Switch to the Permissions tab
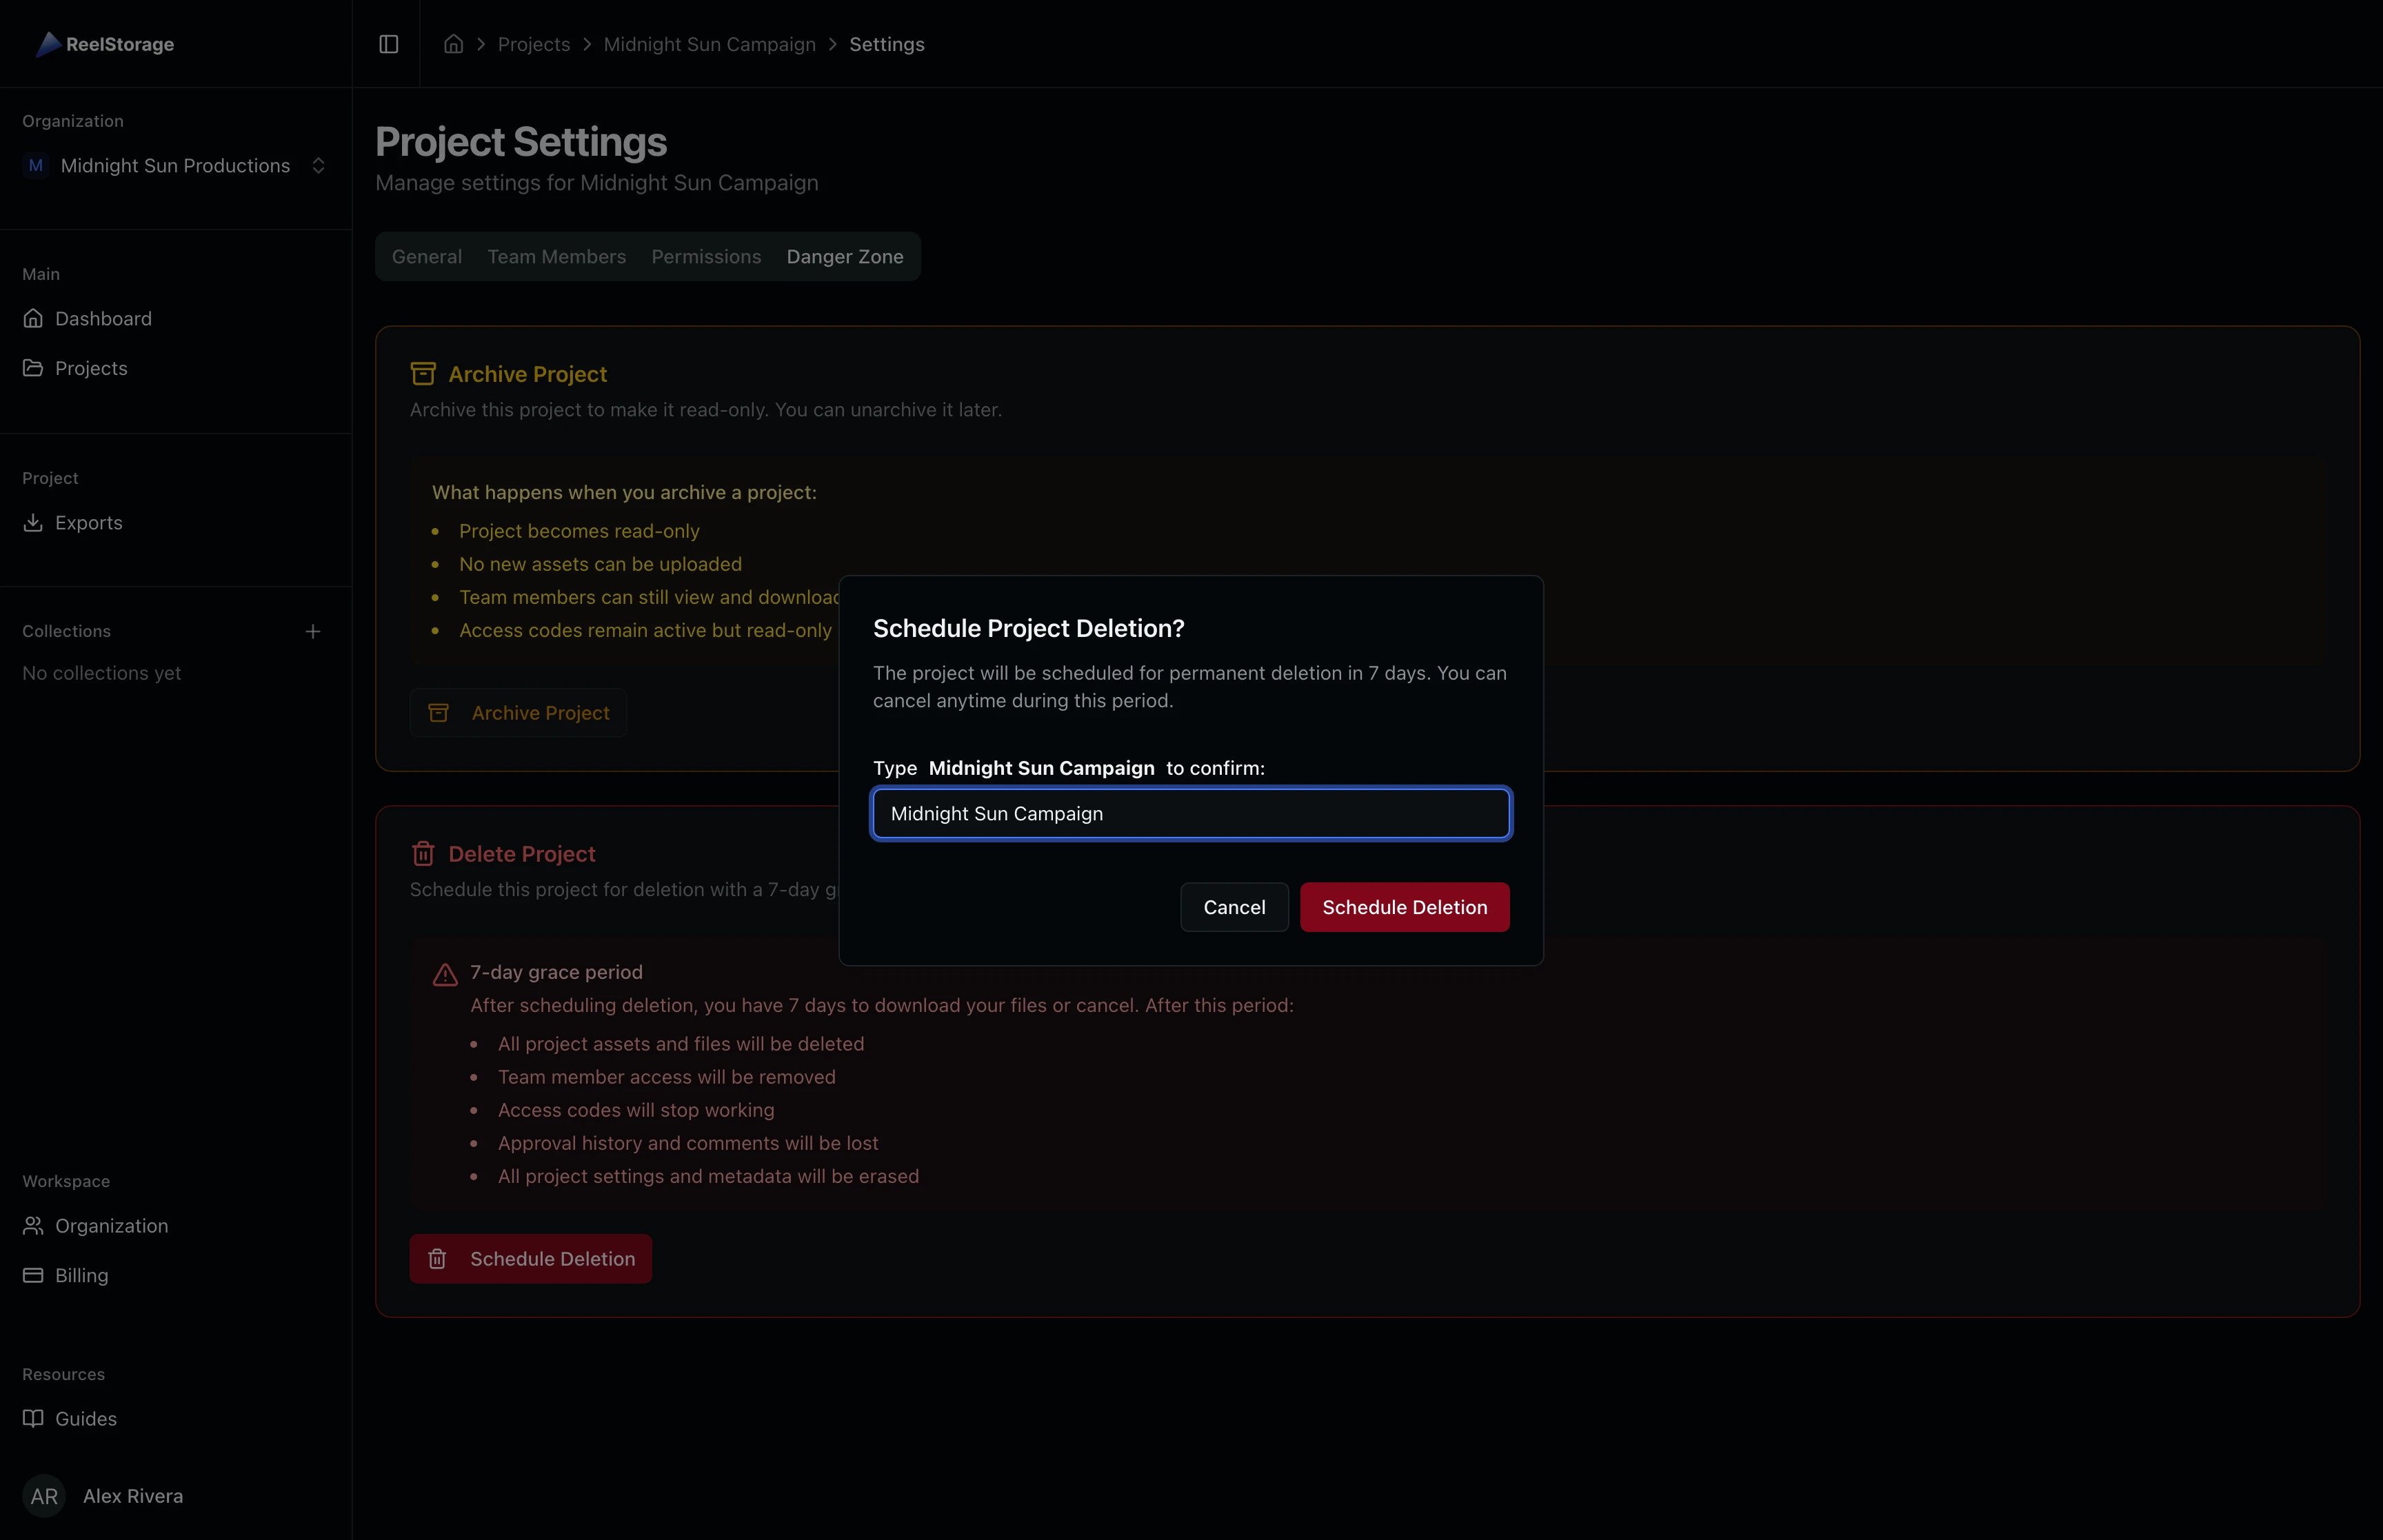2383x1540 pixels. [705, 256]
